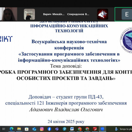The width and height of the screenshot is (132, 132).
Task: Select the participant photo thumbnail of standing person
Action: coord(29,14)
